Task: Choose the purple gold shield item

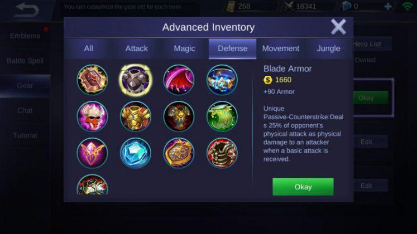Action: [x=179, y=153]
